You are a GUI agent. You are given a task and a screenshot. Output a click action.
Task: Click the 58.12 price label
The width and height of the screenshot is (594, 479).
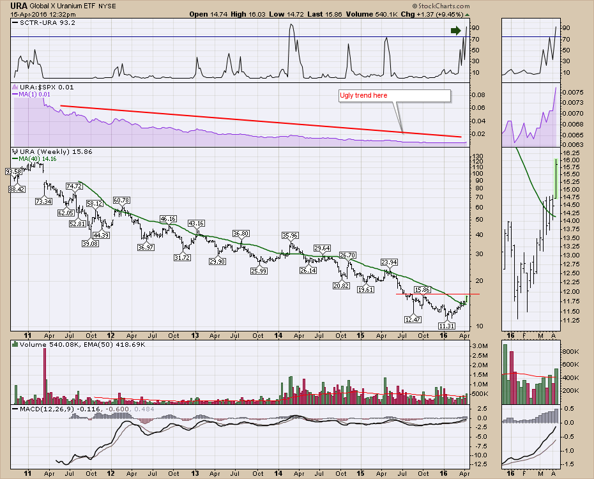pos(95,203)
